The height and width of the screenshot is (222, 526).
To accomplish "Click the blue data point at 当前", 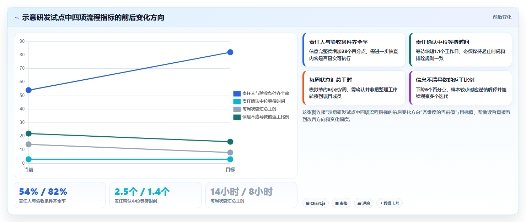I will 29,90.
